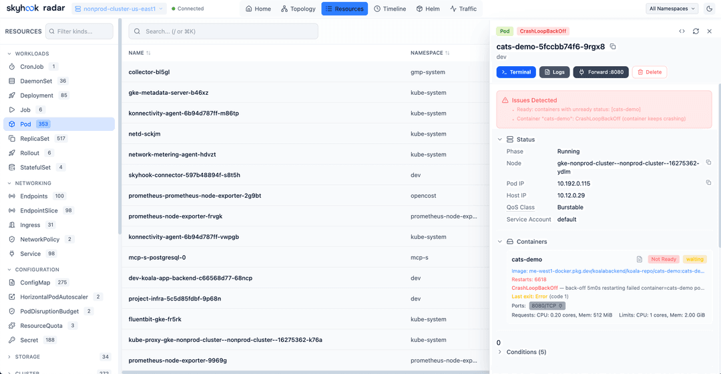Expand Conditions (5) section
This screenshot has width=721, height=374.
pyautogui.click(x=521, y=352)
